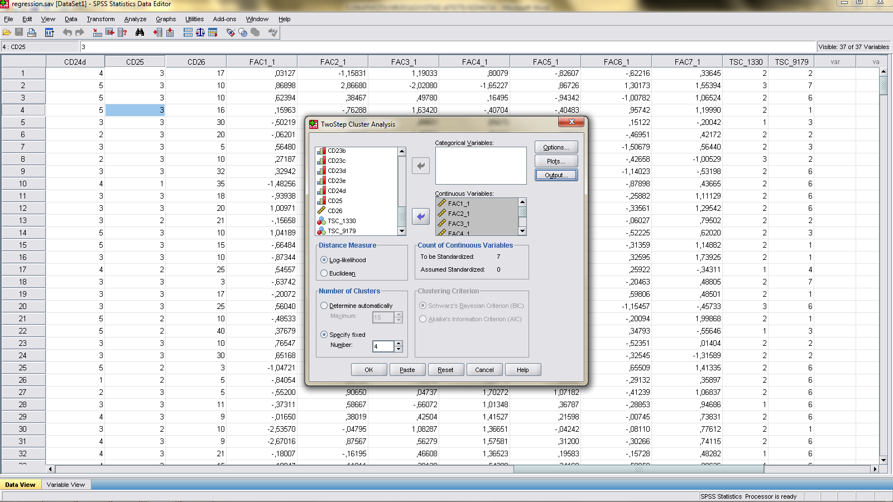Select TSC_1330 in the variable list
The image size is (893, 502).
342,221
